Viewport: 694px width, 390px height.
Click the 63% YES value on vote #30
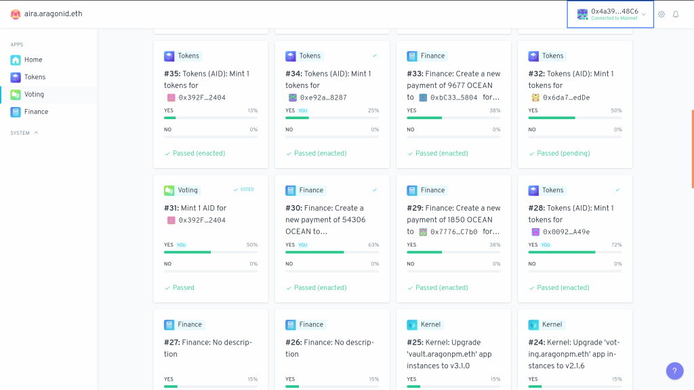(373, 245)
